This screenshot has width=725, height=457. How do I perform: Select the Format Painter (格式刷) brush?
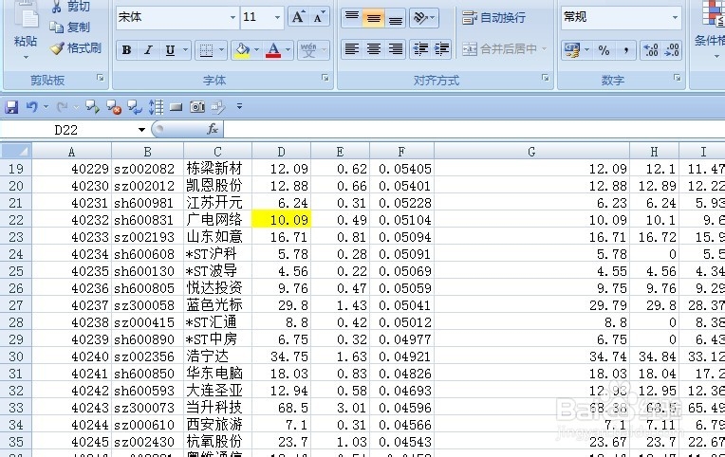(56, 48)
